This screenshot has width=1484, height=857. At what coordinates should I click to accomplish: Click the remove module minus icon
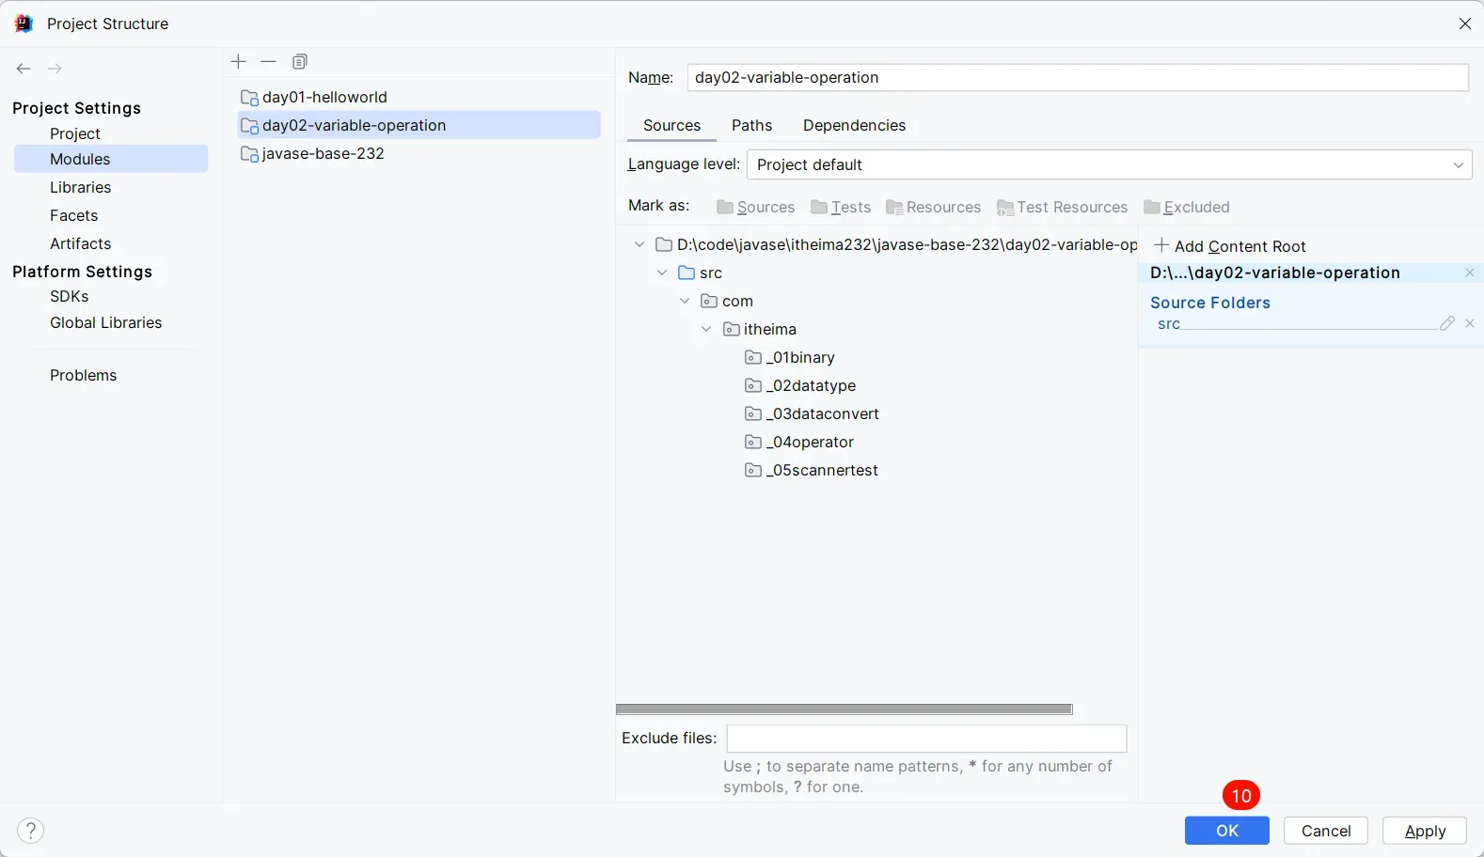(x=269, y=62)
